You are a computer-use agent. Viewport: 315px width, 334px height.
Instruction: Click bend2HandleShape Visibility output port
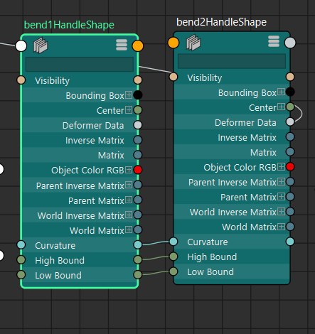click(290, 77)
